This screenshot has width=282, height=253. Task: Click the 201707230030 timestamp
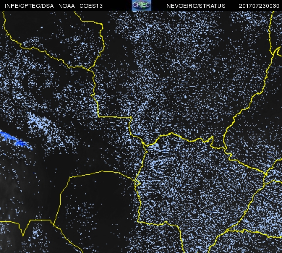(x=259, y=6)
